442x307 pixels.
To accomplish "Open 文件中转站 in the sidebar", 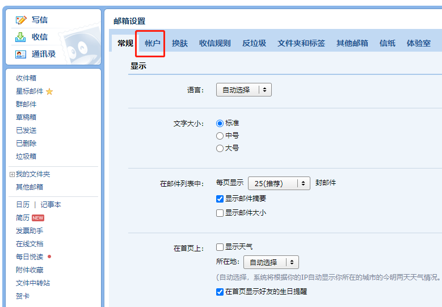I will (33, 283).
